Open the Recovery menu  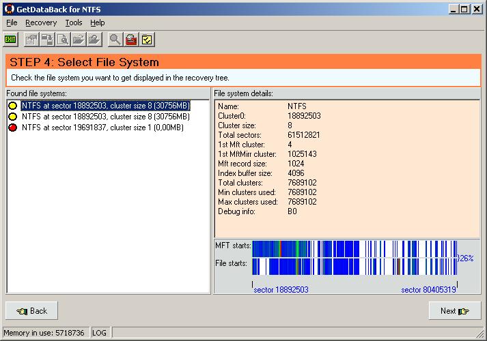(x=41, y=23)
